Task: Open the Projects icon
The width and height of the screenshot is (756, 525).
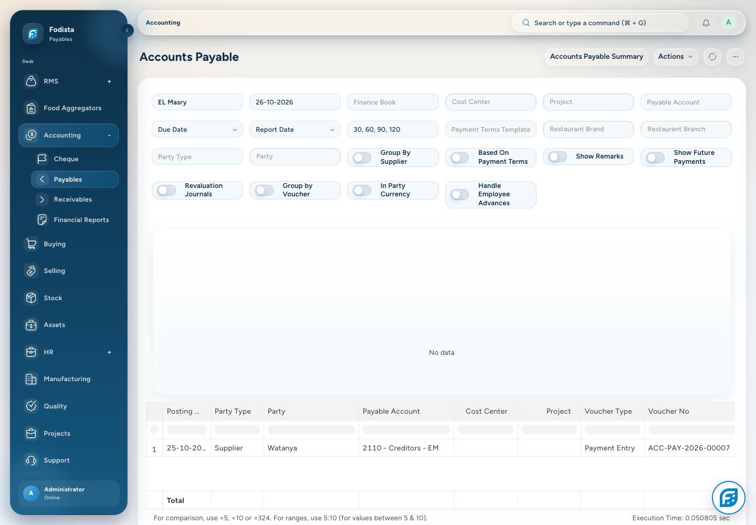Action: pyautogui.click(x=31, y=434)
